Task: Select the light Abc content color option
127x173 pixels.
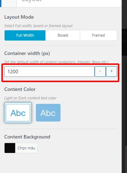Action: pyautogui.click(x=18, y=113)
